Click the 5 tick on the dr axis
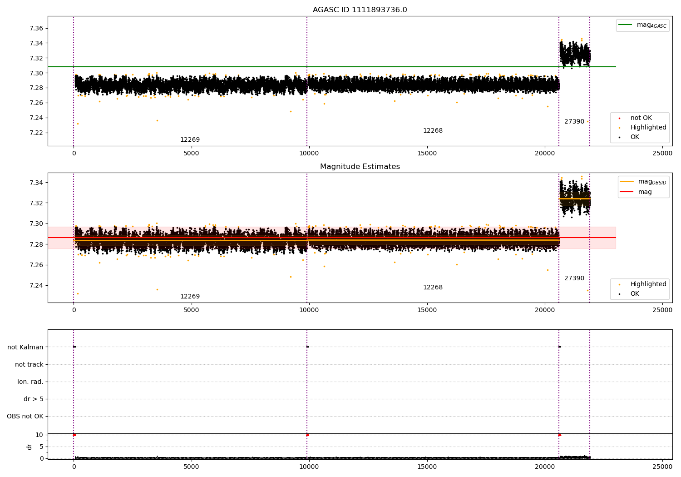The height and width of the screenshot is (477, 681). 41,447
